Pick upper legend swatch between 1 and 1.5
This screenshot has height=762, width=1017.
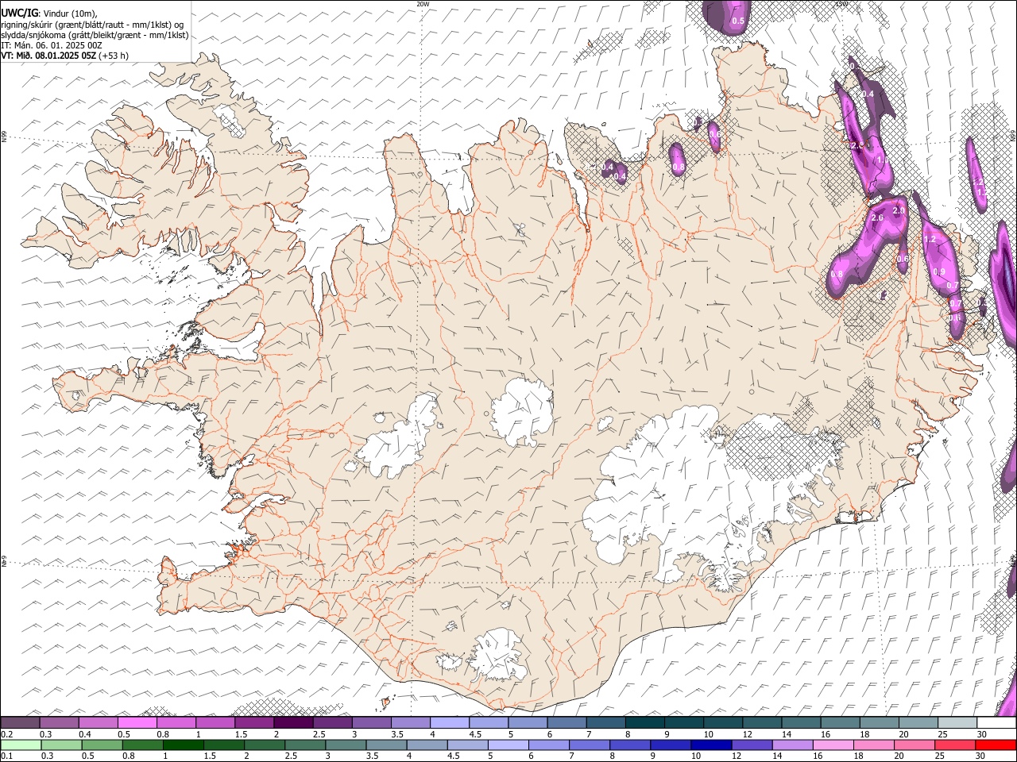(215, 723)
